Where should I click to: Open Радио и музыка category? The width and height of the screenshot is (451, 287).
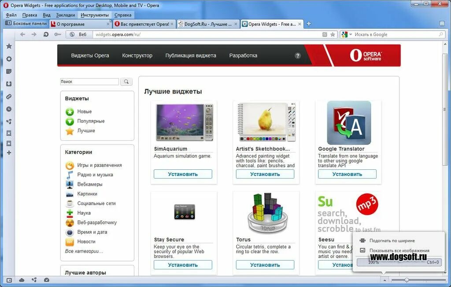coord(95,175)
